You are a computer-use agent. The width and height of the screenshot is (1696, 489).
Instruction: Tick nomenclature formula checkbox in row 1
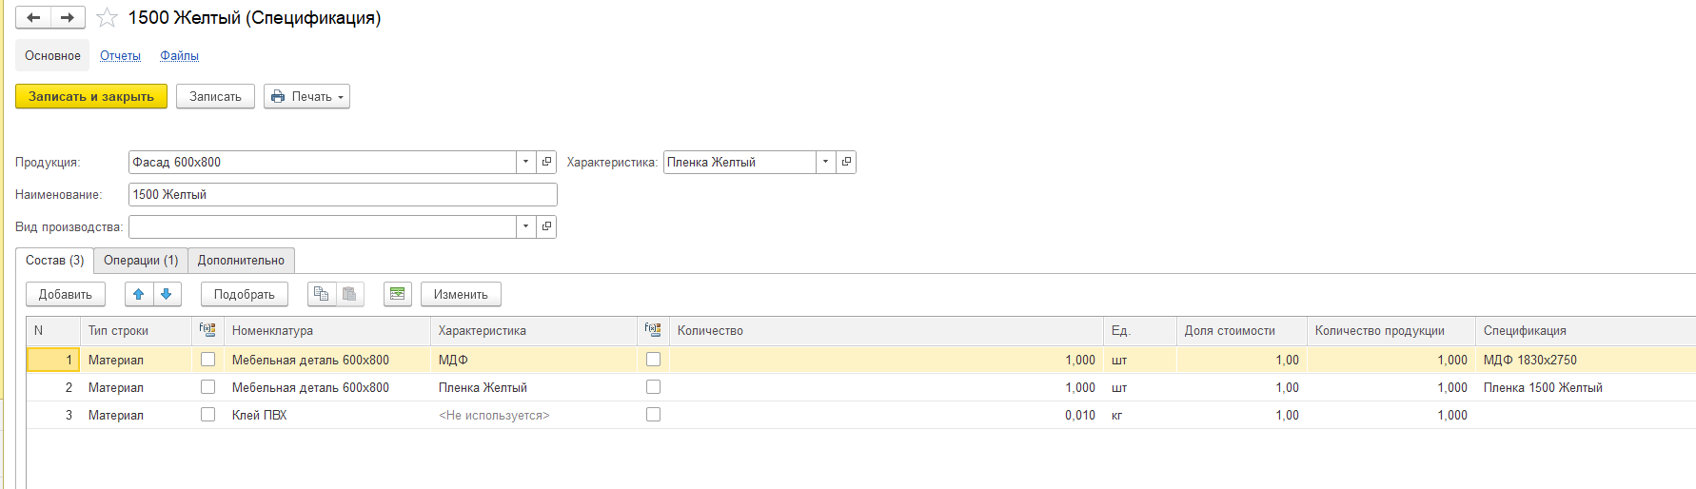[207, 360]
